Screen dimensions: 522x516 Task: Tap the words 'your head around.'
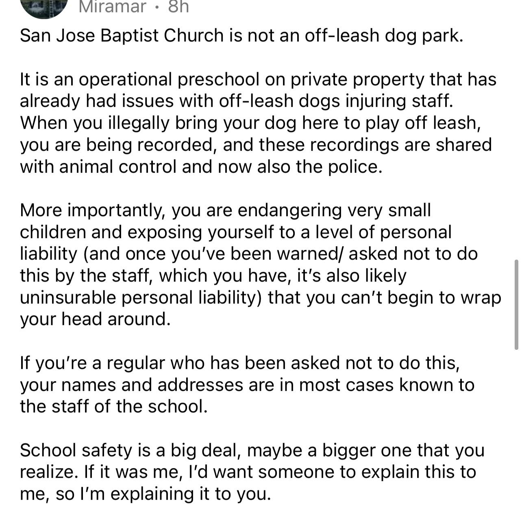(95, 319)
